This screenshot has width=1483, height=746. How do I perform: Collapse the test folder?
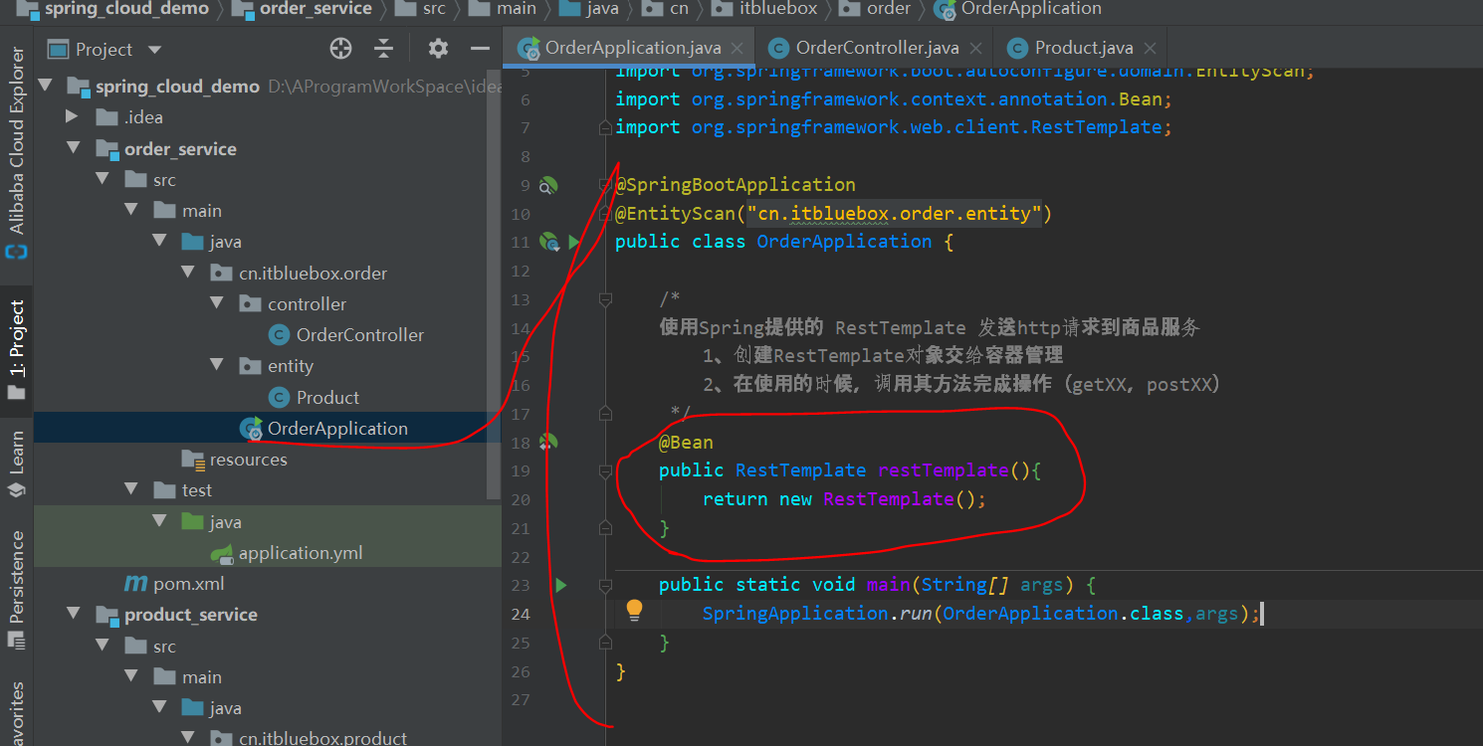click(131, 490)
